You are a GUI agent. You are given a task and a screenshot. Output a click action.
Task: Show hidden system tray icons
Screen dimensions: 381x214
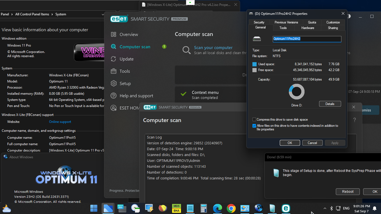tap(325, 208)
